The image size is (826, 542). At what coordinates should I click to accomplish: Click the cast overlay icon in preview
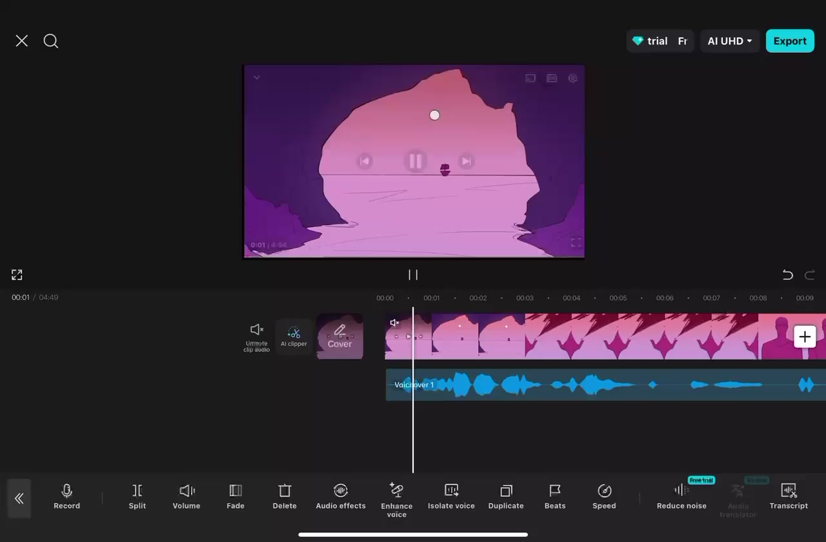(x=530, y=78)
